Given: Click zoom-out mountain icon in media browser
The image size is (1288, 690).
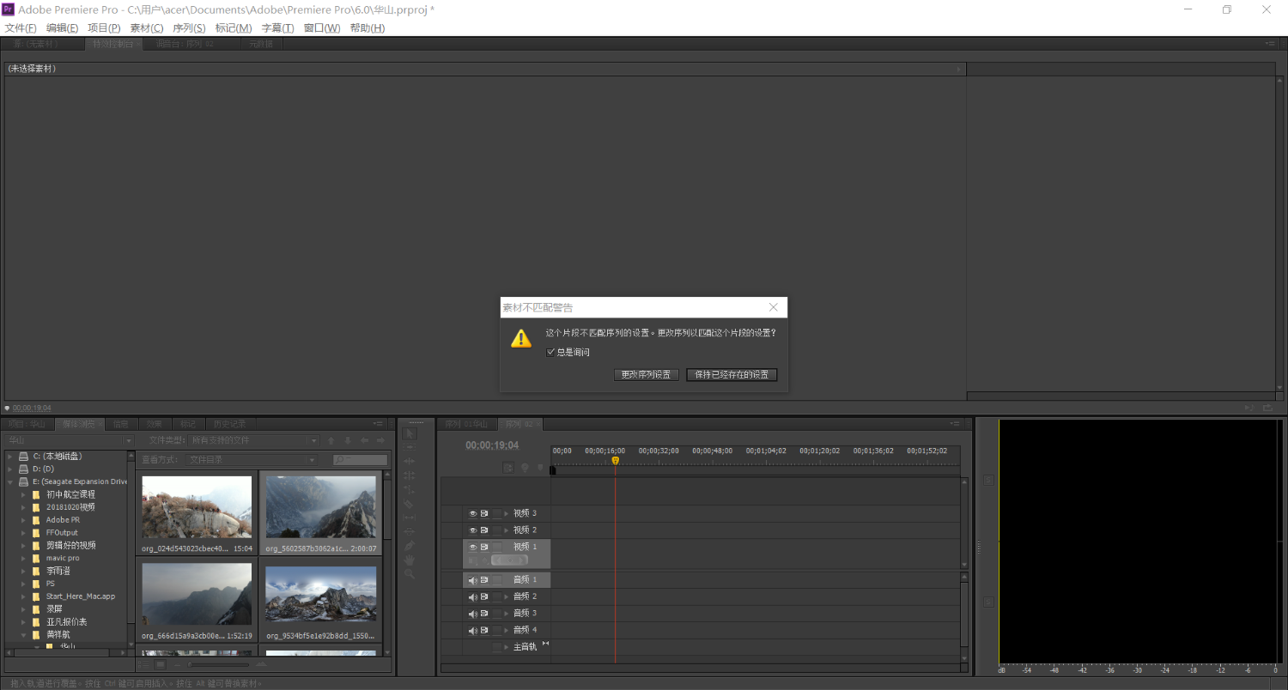Looking at the screenshot, I should coord(177,665).
